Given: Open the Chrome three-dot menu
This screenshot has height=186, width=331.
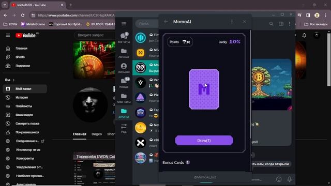Looking at the screenshot, I should coord(325,15).
